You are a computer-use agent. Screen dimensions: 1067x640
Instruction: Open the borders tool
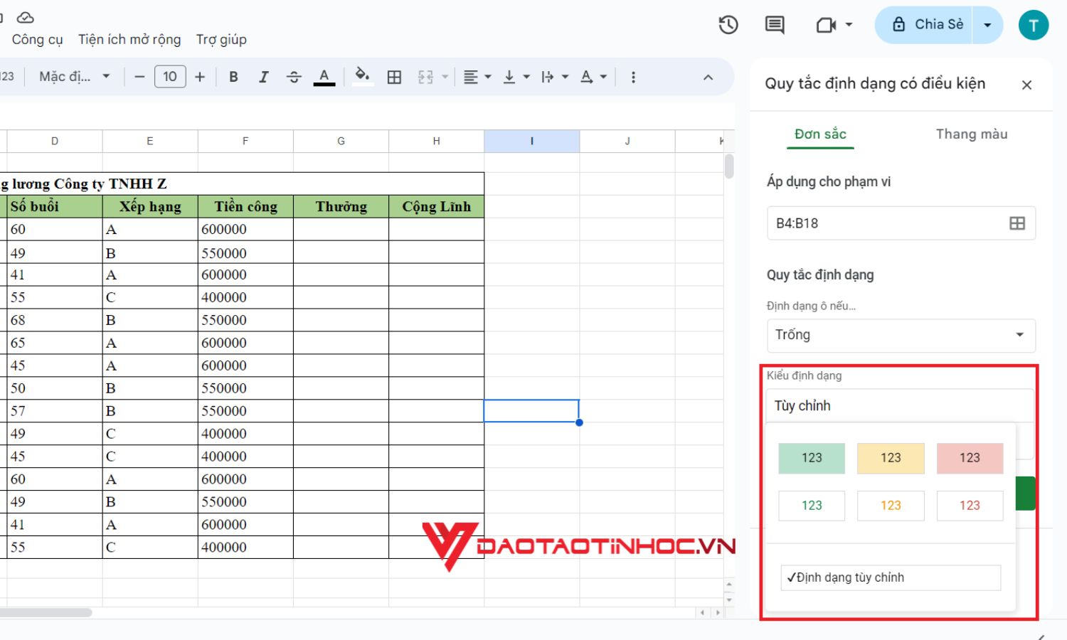point(394,77)
